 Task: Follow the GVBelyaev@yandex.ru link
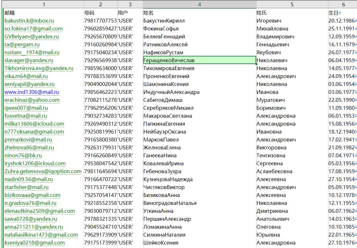32,37
